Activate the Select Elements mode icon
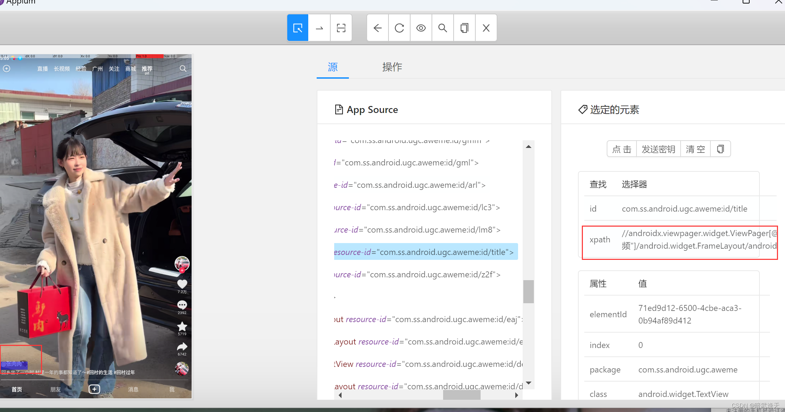This screenshot has width=785, height=412. (x=298, y=28)
